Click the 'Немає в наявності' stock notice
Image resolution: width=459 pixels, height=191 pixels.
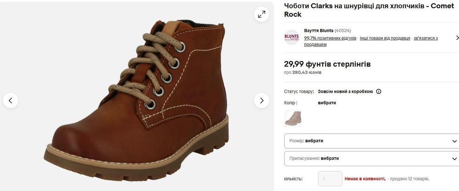(x=365, y=179)
